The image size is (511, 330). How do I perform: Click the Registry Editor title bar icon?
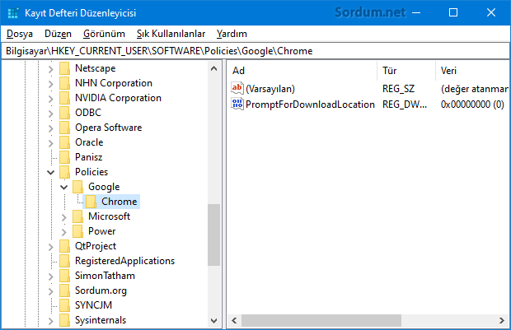(12, 12)
